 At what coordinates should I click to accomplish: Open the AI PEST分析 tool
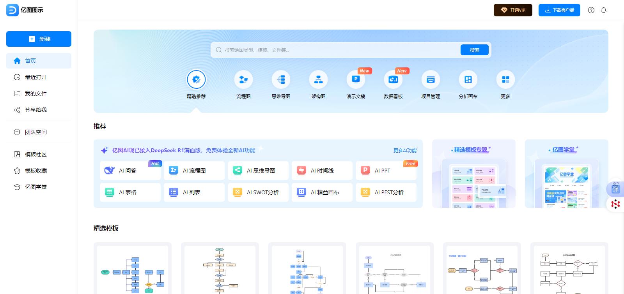[x=386, y=192]
